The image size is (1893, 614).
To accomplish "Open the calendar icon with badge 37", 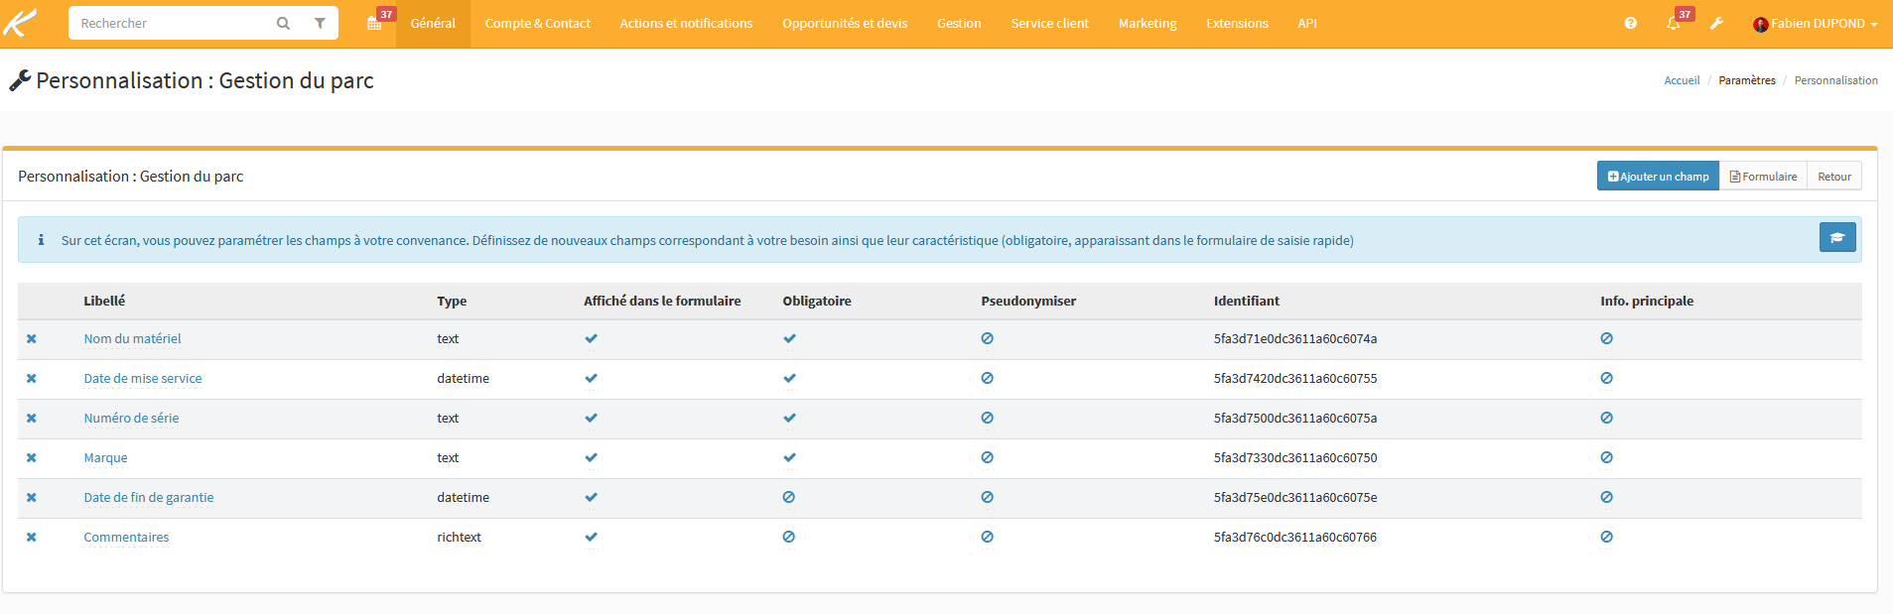I will pyautogui.click(x=375, y=23).
